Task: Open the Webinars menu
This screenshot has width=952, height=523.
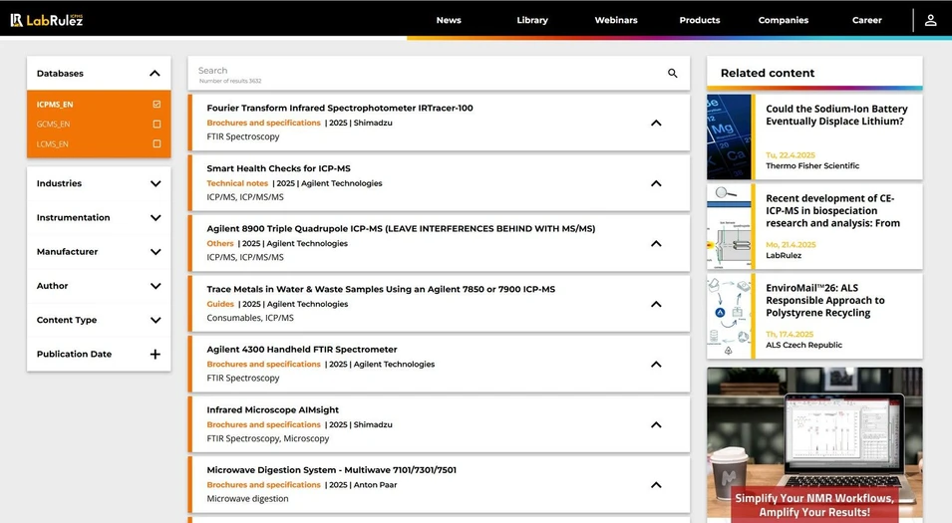Action: click(616, 20)
